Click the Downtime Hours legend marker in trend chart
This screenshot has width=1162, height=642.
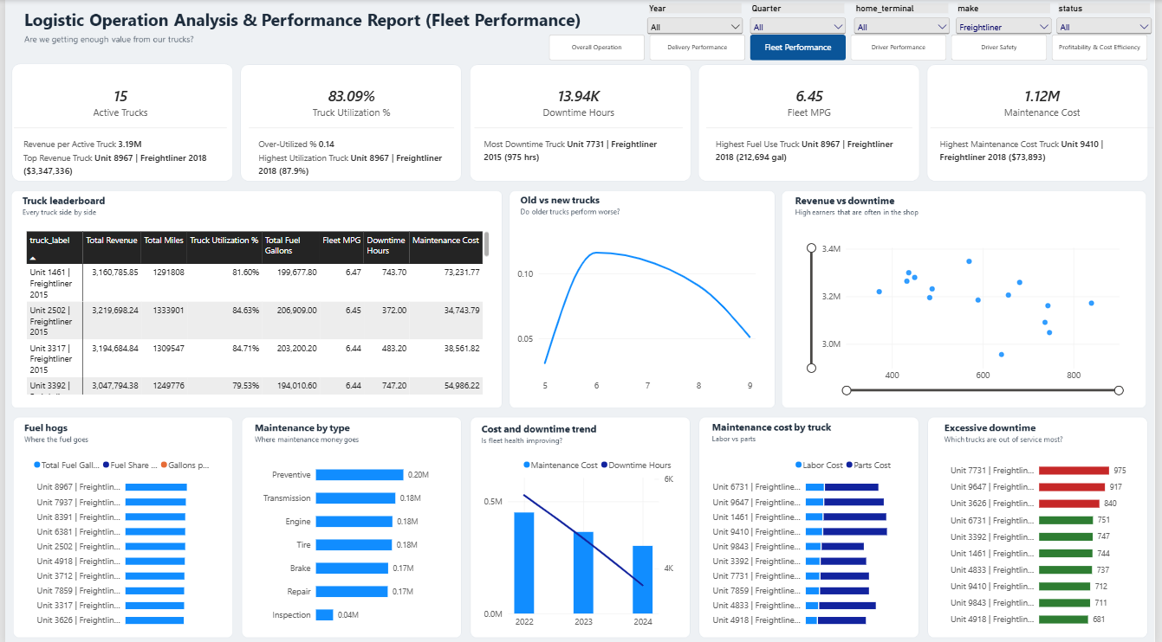[x=605, y=465]
